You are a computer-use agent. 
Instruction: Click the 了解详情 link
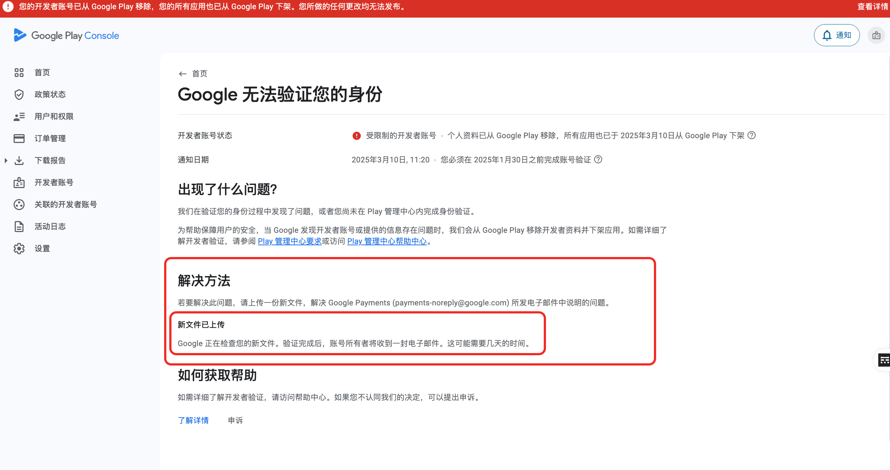point(193,420)
